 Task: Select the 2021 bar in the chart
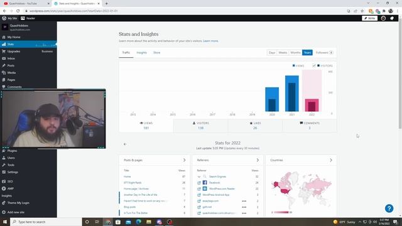click(292, 94)
